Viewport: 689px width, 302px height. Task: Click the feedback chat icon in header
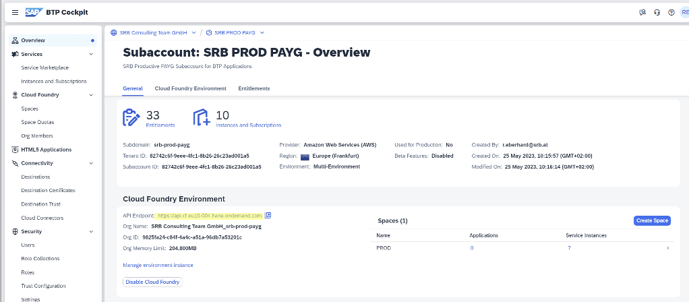(x=642, y=12)
